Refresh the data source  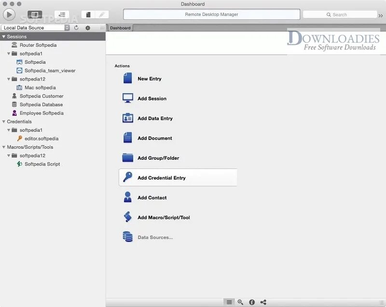(x=76, y=28)
